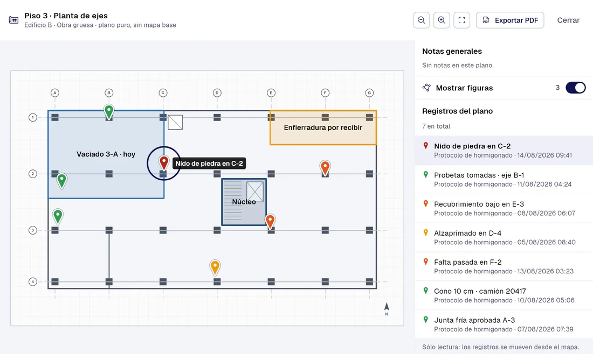Click axis bubble D at the top

(x=217, y=93)
